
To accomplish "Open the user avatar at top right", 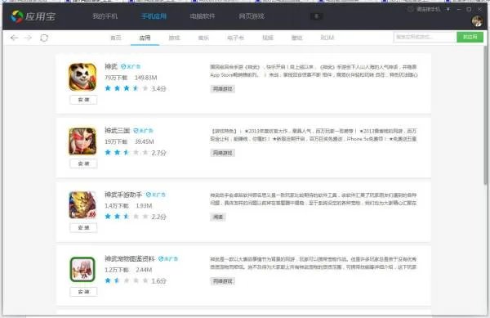I will coord(477,21).
